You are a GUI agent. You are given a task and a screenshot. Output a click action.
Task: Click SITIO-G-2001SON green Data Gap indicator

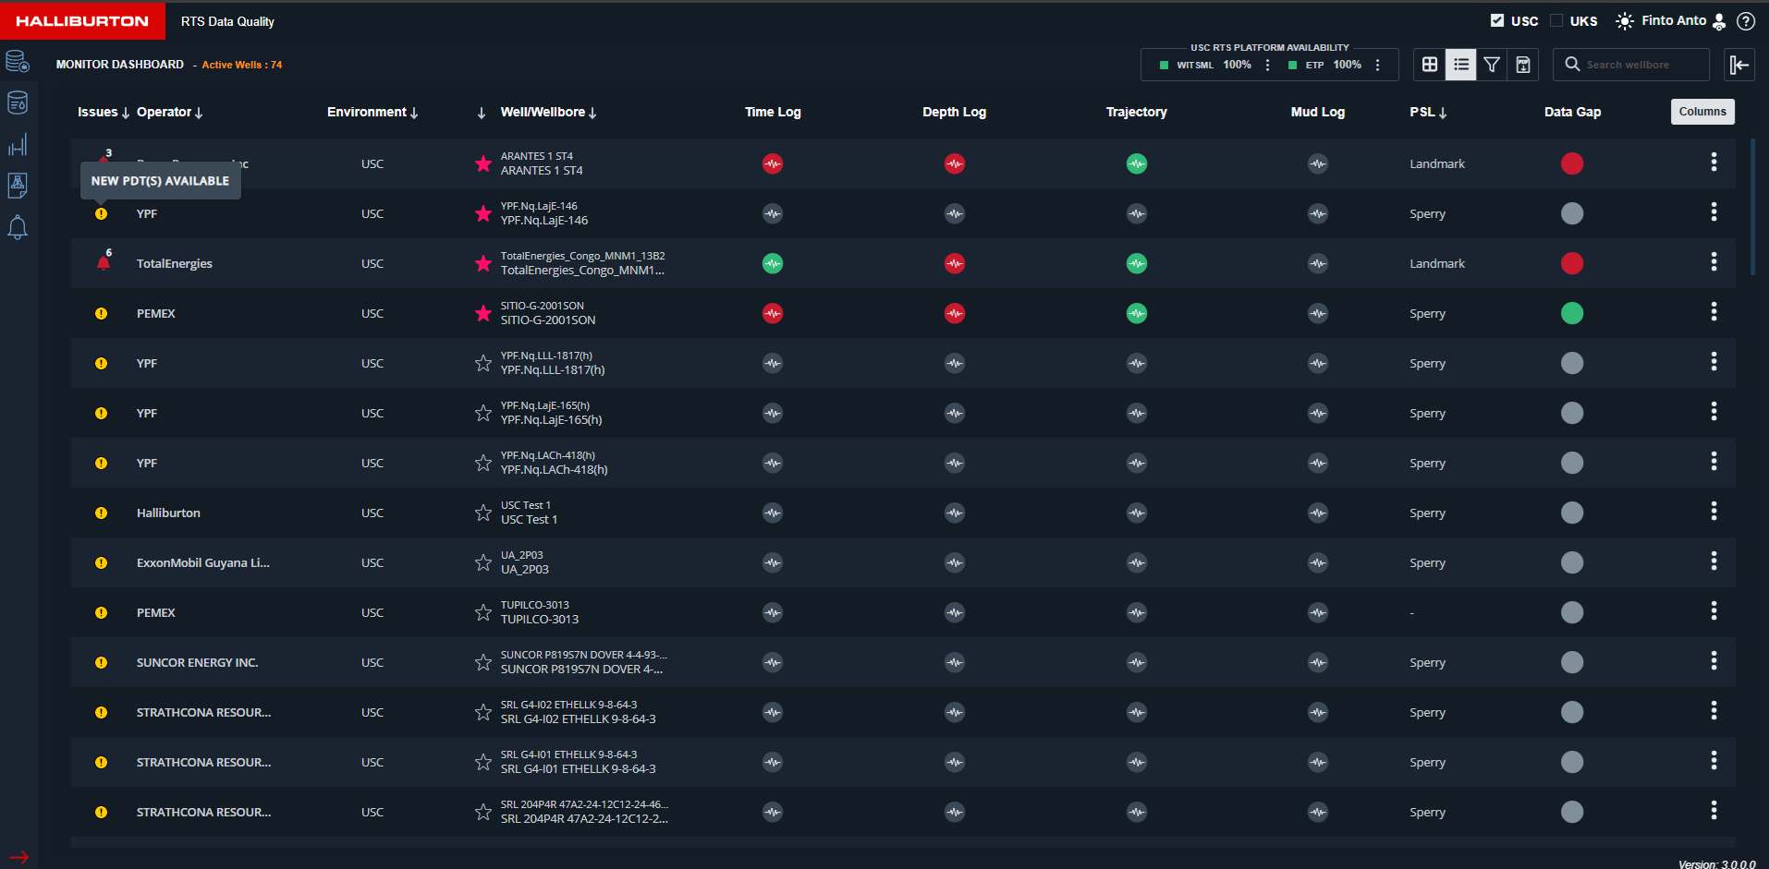coord(1572,313)
